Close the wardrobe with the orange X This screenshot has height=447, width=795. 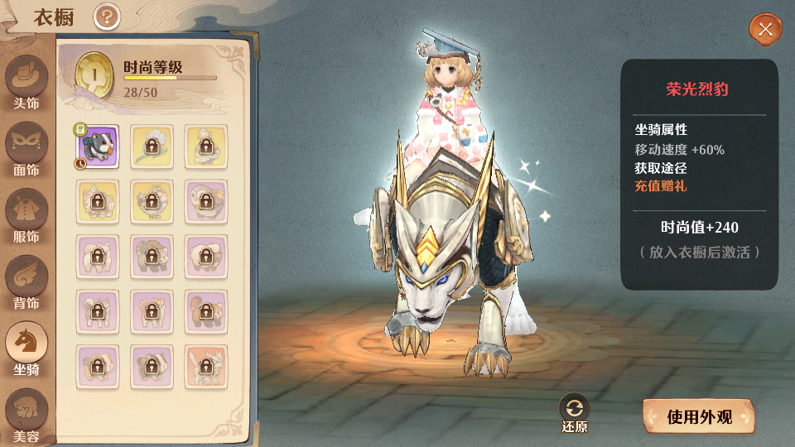[765, 30]
